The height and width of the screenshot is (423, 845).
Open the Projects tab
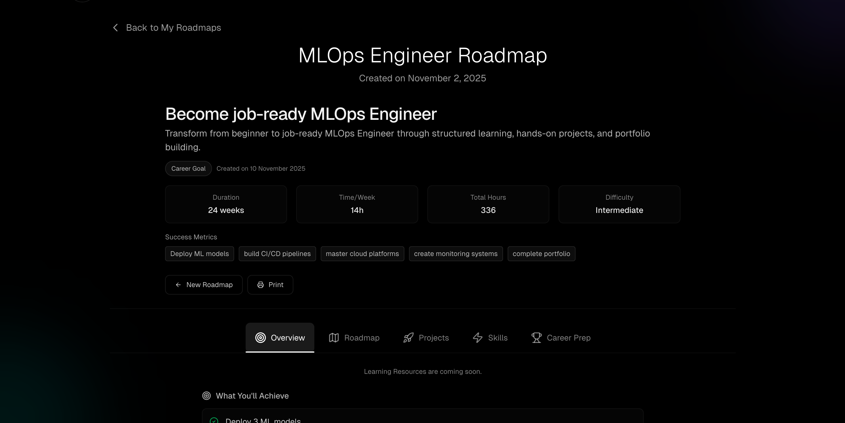pos(426,338)
